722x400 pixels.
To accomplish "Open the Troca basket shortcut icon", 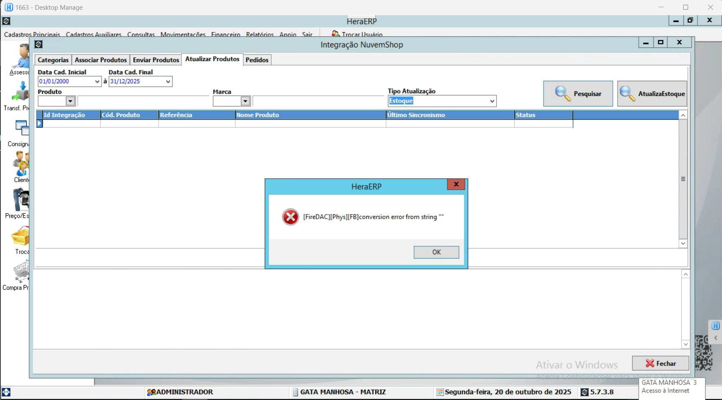I will pos(20,237).
